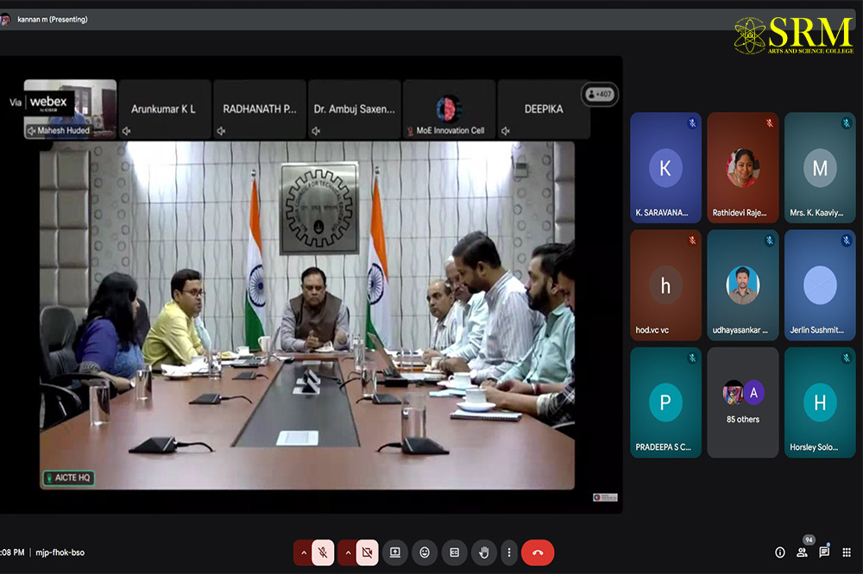Raise your hand
This screenshot has width=863, height=574.
(484, 552)
